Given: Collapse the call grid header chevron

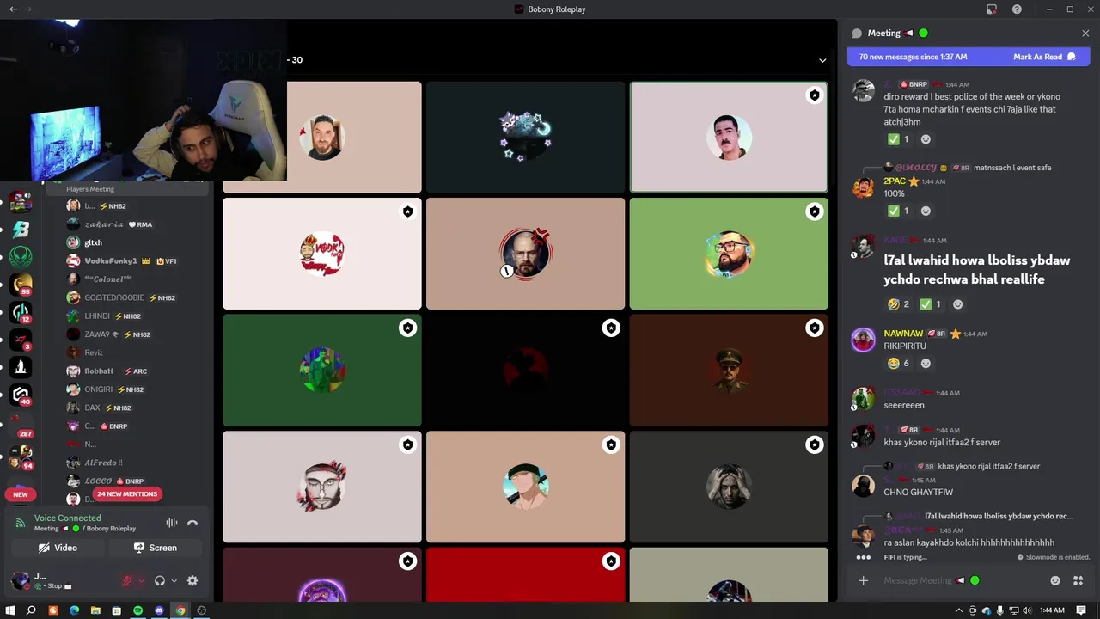Looking at the screenshot, I should click(x=822, y=60).
